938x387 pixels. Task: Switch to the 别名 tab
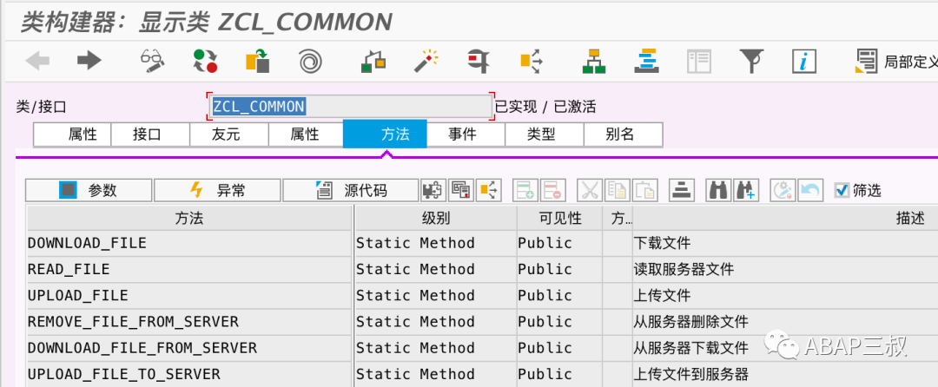coord(624,134)
